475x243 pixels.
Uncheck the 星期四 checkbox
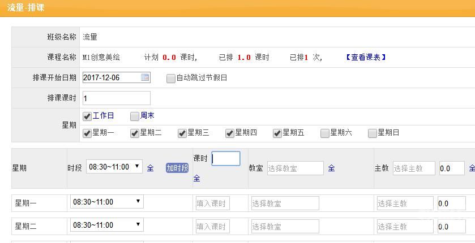[230, 133]
